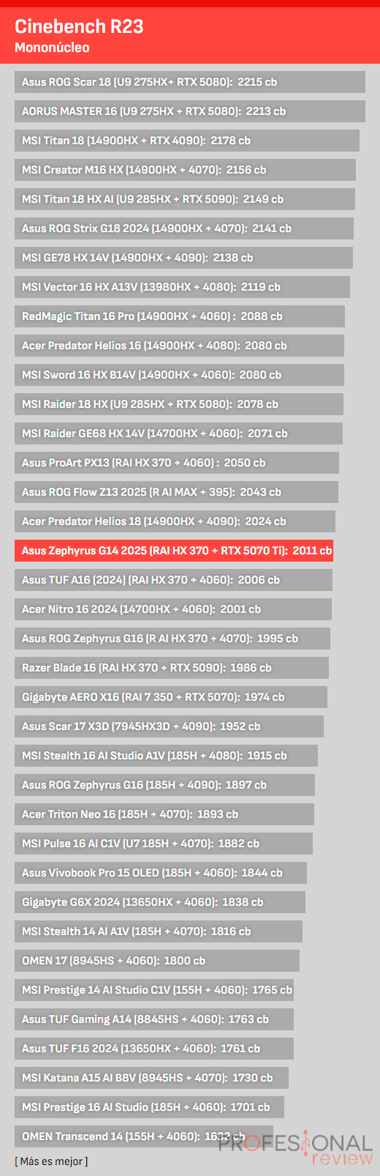Click the Profesional Review watermark logo
Screen dimensions: 380x1176
coord(296,1148)
